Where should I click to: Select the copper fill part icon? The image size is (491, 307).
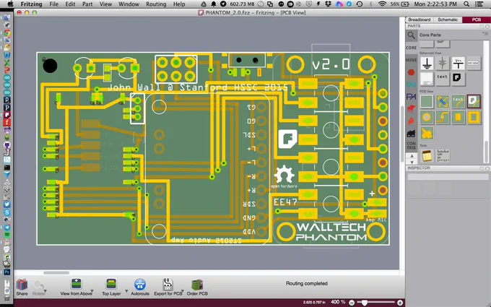pos(427,134)
